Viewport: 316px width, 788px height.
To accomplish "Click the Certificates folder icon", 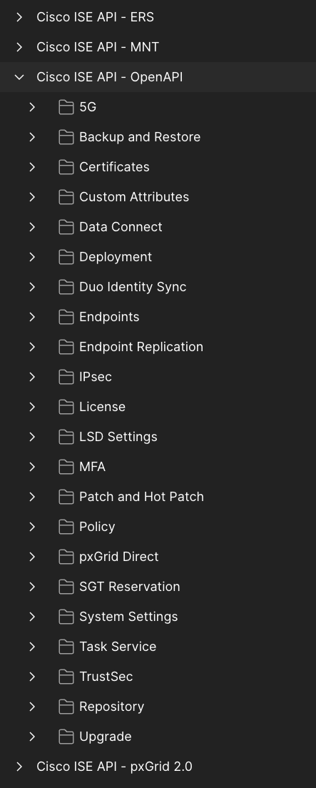I will [x=66, y=167].
